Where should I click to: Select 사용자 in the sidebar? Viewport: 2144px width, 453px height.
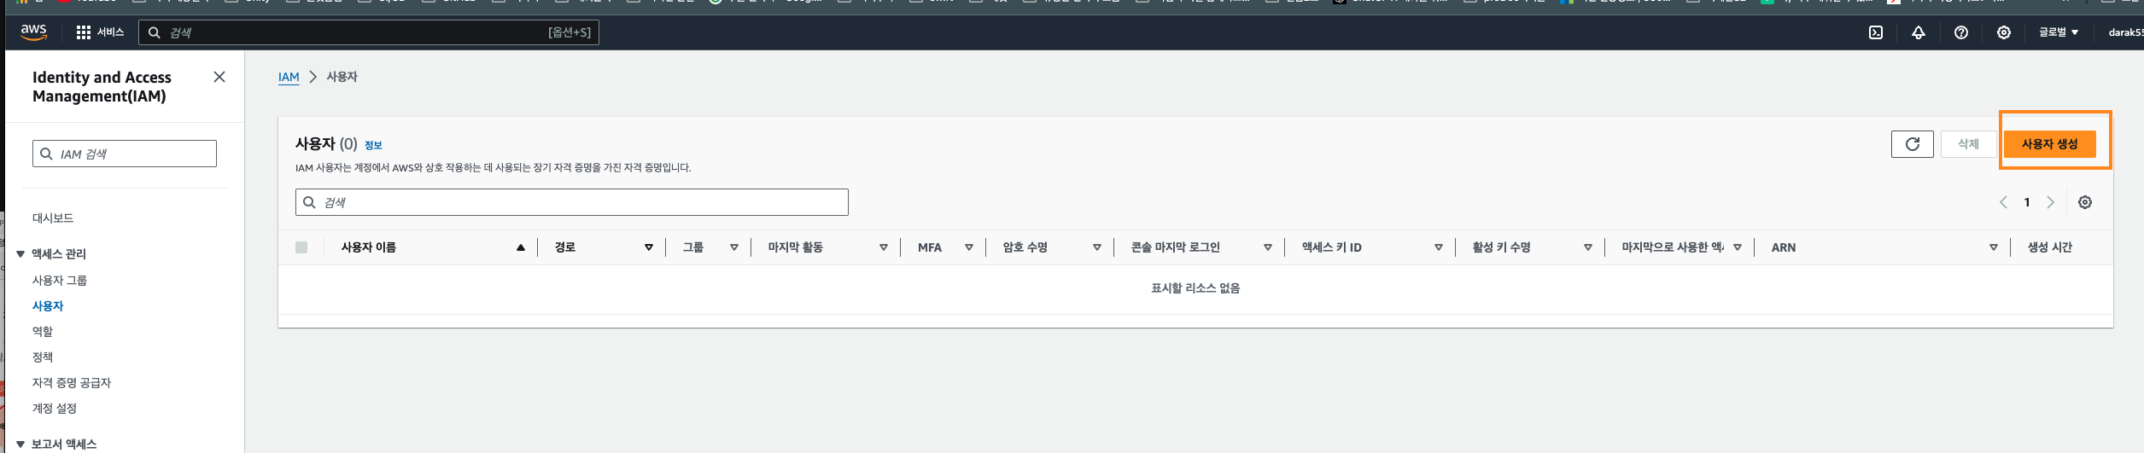48,306
